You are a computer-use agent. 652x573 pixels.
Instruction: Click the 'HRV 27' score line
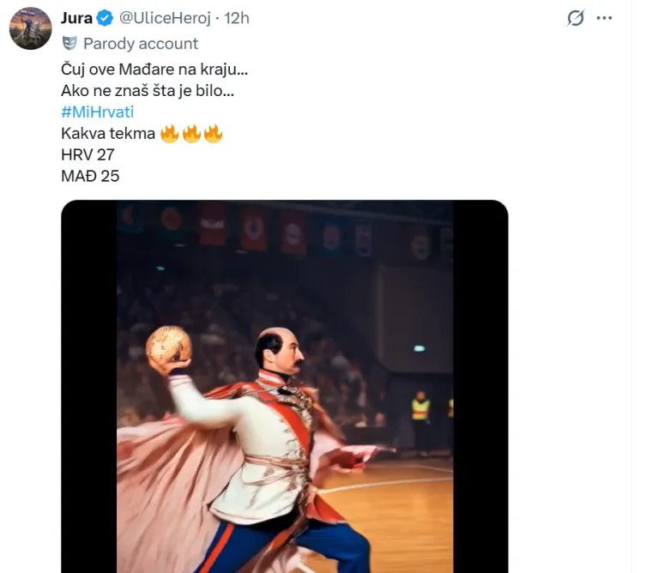tap(88, 155)
